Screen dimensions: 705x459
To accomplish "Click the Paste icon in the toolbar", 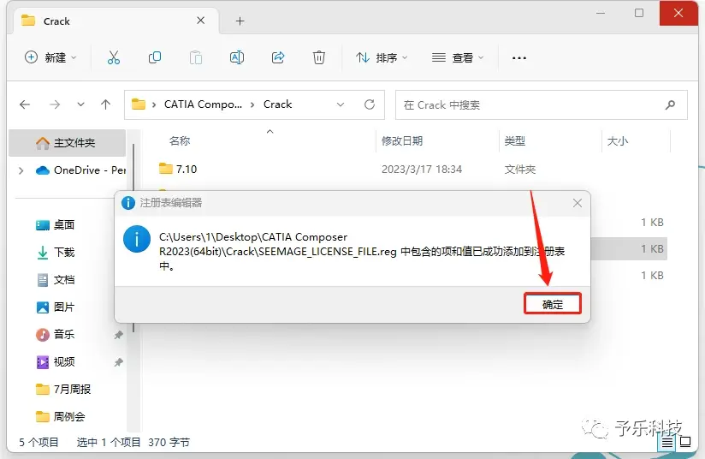I will (196, 57).
